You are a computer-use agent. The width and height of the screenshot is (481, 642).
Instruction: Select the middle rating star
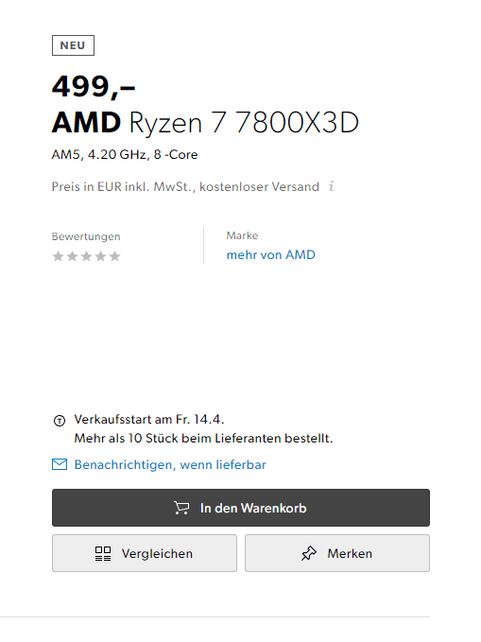[86, 256]
